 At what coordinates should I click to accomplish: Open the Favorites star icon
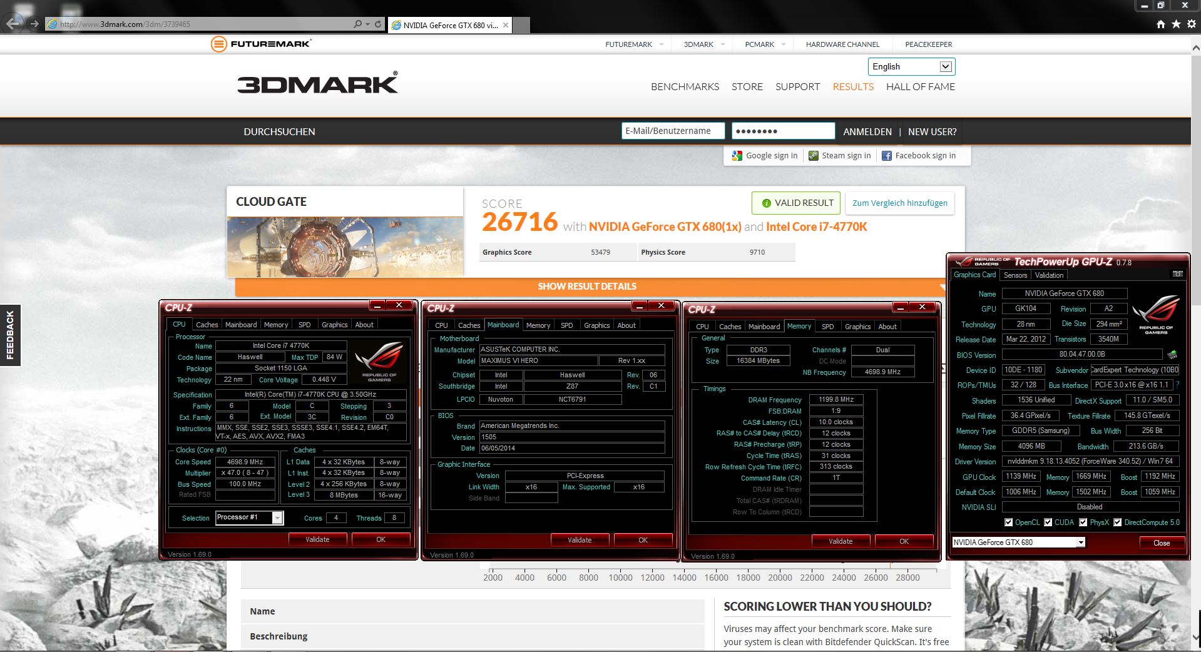coord(1176,24)
